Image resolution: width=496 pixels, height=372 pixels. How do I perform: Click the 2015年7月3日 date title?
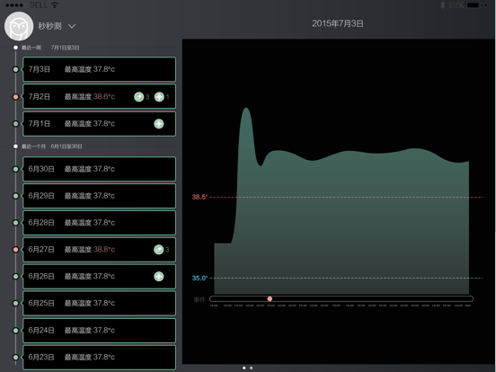point(338,23)
